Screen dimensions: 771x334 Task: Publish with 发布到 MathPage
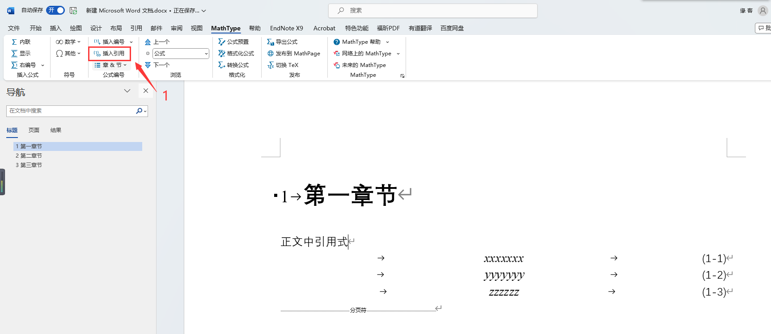pyautogui.click(x=294, y=54)
